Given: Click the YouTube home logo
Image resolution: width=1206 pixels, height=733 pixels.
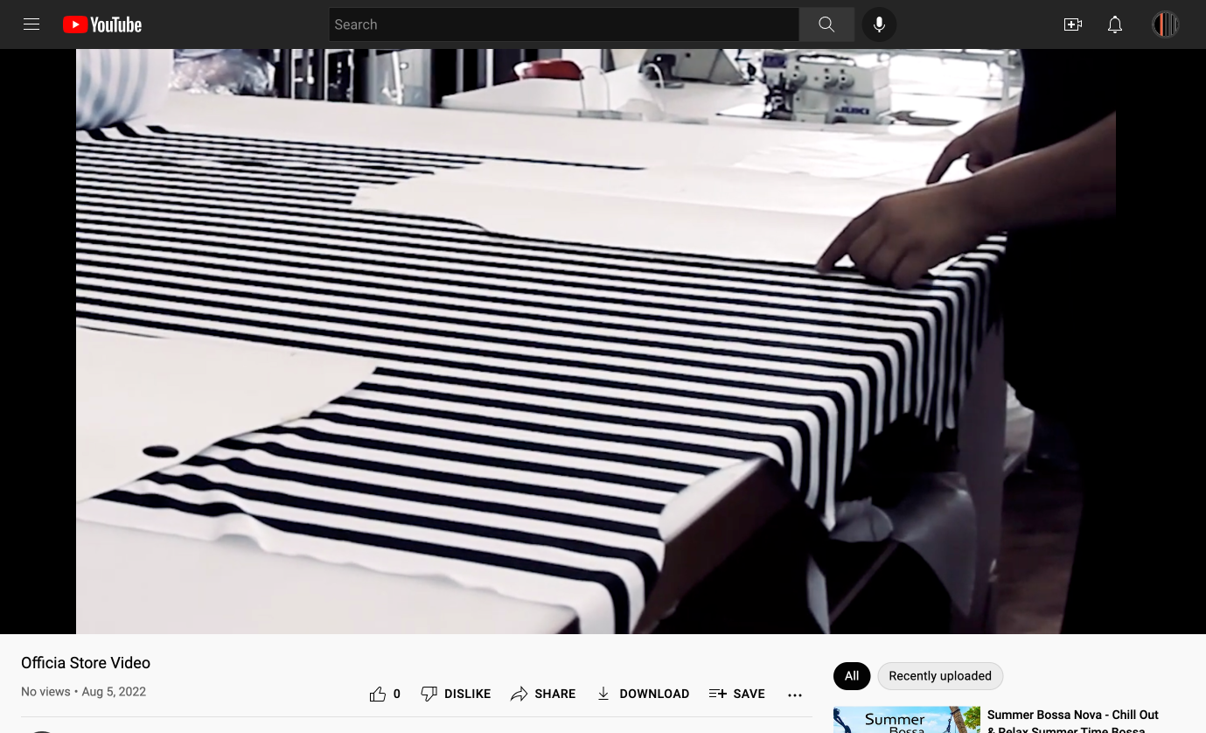Looking at the screenshot, I should click(x=102, y=24).
